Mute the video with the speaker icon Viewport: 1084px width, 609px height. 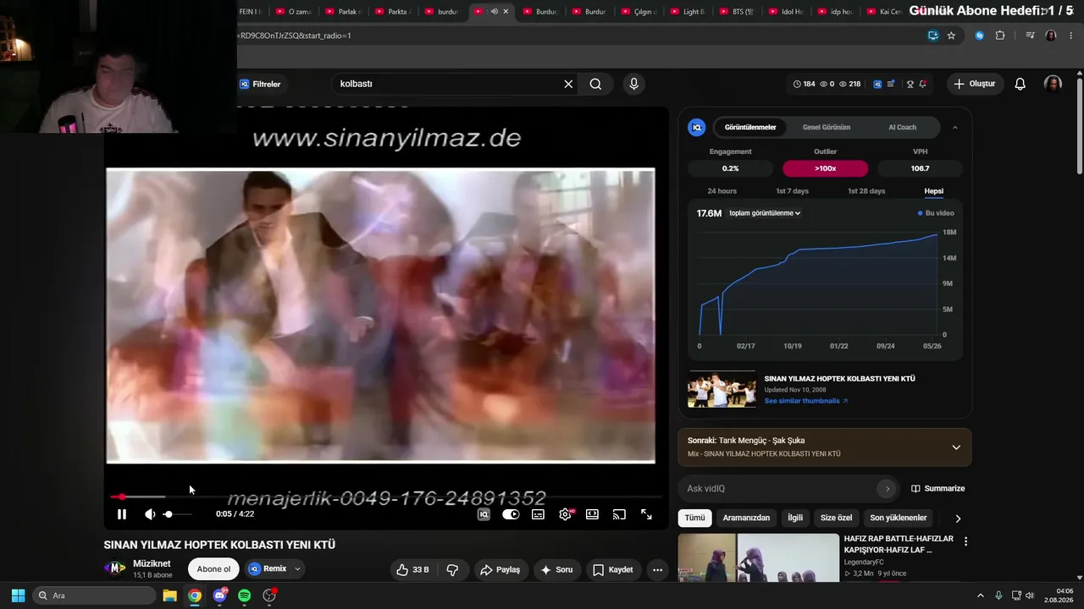(x=150, y=514)
